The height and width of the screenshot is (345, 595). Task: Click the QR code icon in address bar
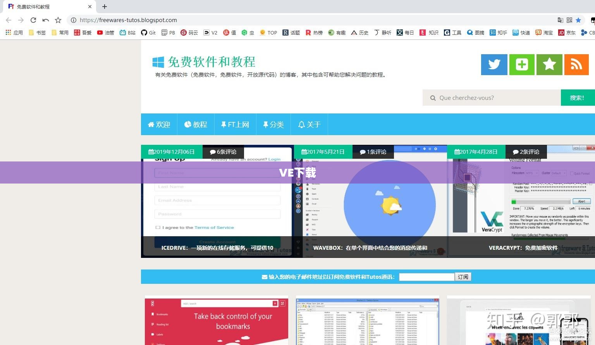tap(569, 20)
